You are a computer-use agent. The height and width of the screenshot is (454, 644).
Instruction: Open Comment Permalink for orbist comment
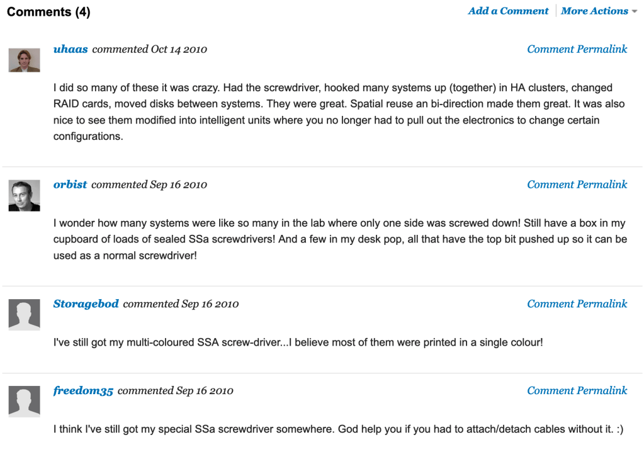[x=577, y=184]
